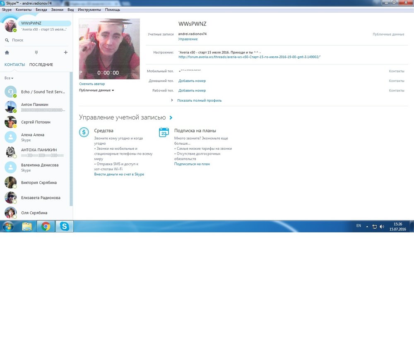Click the Home icon in sidebar
This screenshot has height=337, width=414.
pyautogui.click(x=7, y=53)
